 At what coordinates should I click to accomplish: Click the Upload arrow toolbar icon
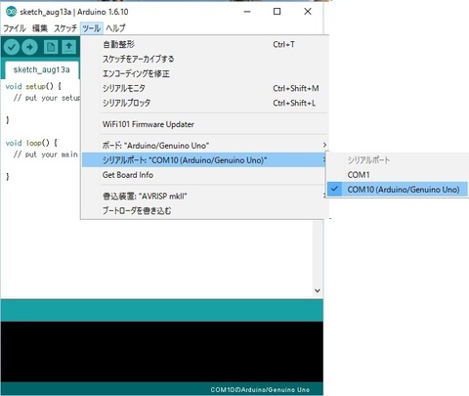29,47
